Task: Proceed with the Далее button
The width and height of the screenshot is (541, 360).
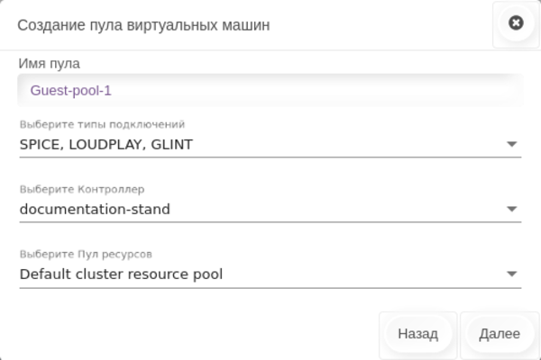Action: click(500, 334)
